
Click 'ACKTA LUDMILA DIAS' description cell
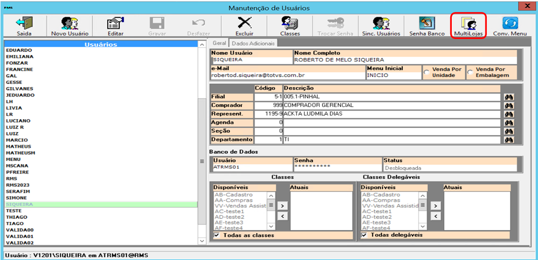pyautogui.click(x=392, y=114)
